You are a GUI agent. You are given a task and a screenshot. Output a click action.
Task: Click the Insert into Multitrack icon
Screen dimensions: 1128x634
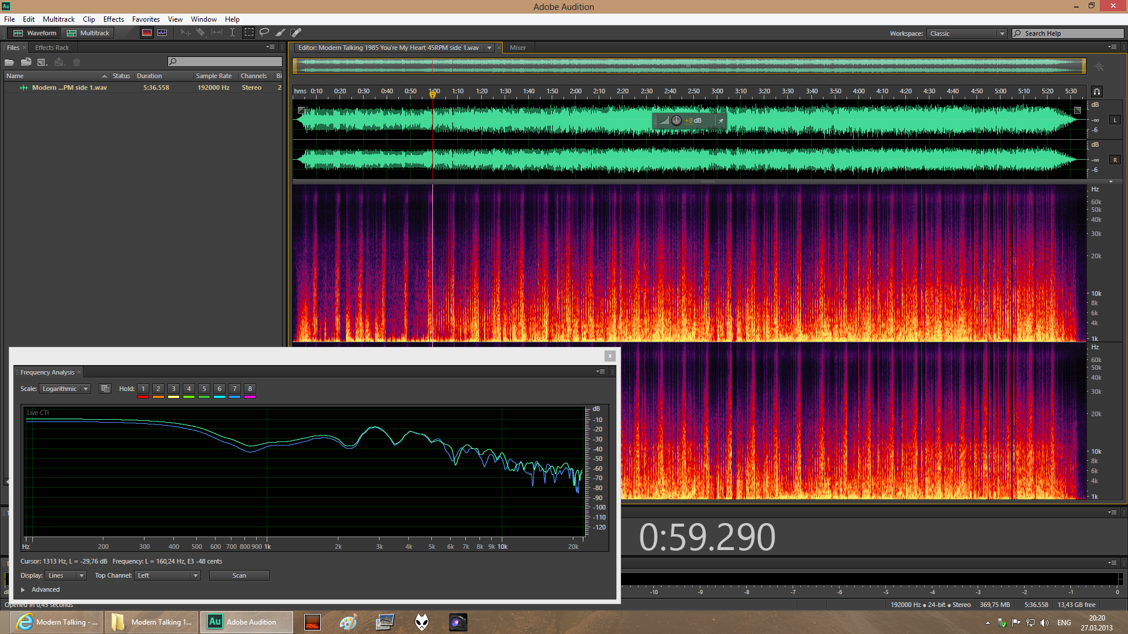[59, 62]
